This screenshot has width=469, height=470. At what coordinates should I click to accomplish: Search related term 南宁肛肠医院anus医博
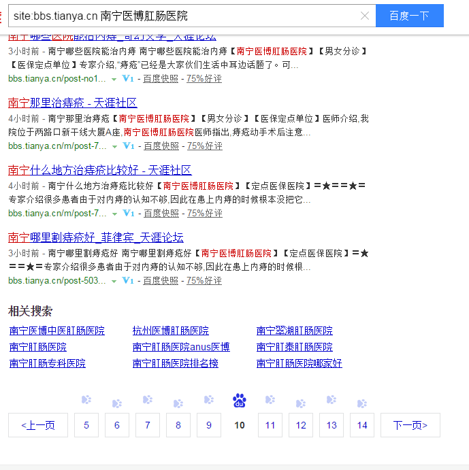point(181,347)
